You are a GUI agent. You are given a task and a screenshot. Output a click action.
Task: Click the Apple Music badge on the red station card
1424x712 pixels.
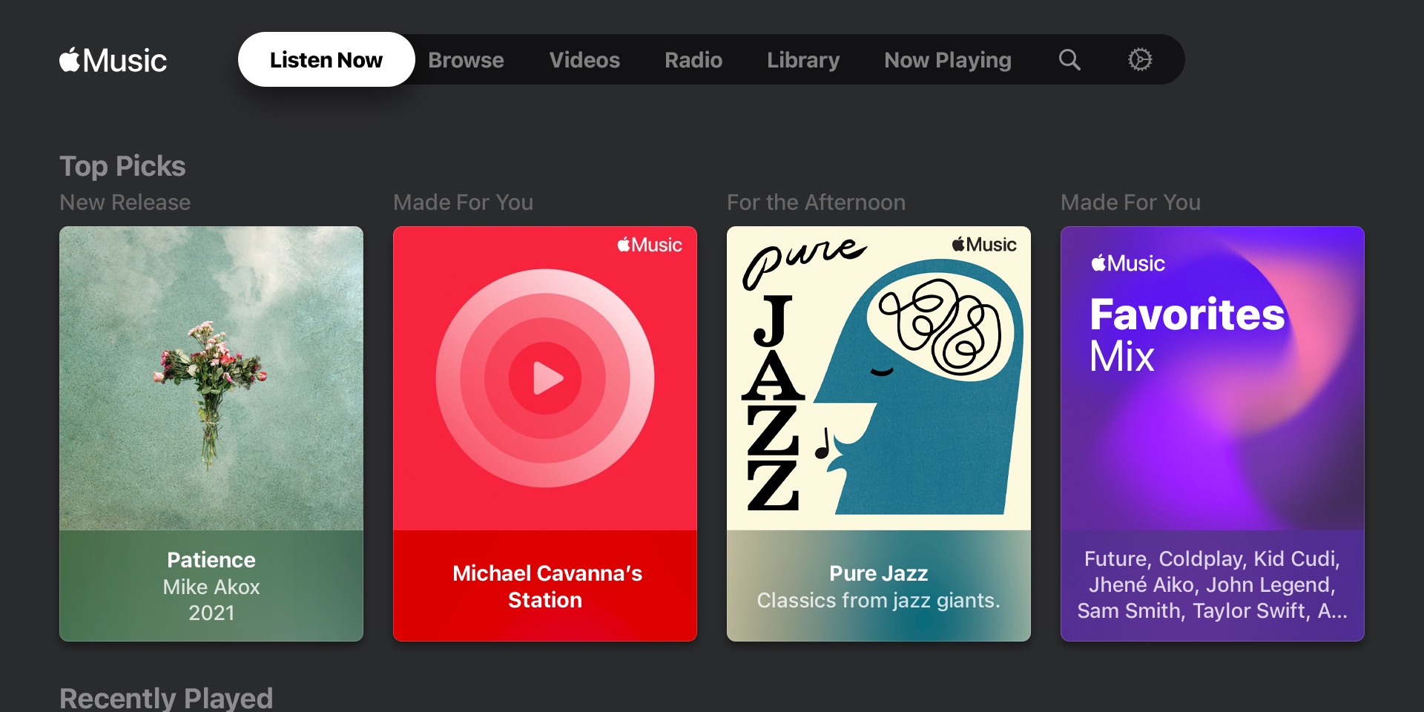point(650,245)
